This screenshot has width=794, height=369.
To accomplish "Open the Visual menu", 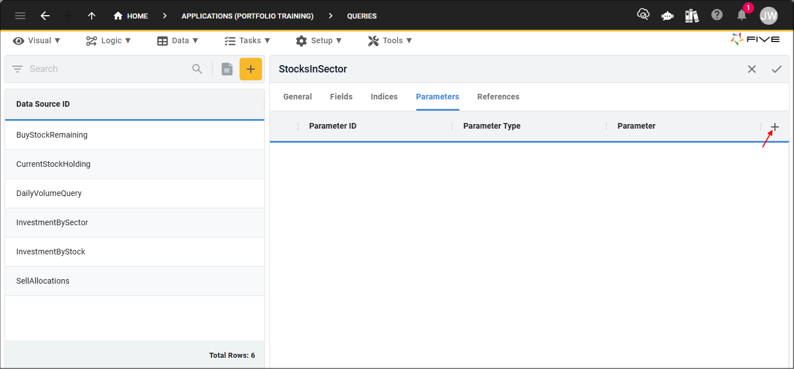I will [x=37, y=40].
